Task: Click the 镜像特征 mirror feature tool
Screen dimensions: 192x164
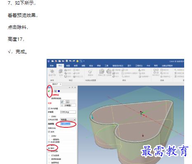Action: click(166, 76)
